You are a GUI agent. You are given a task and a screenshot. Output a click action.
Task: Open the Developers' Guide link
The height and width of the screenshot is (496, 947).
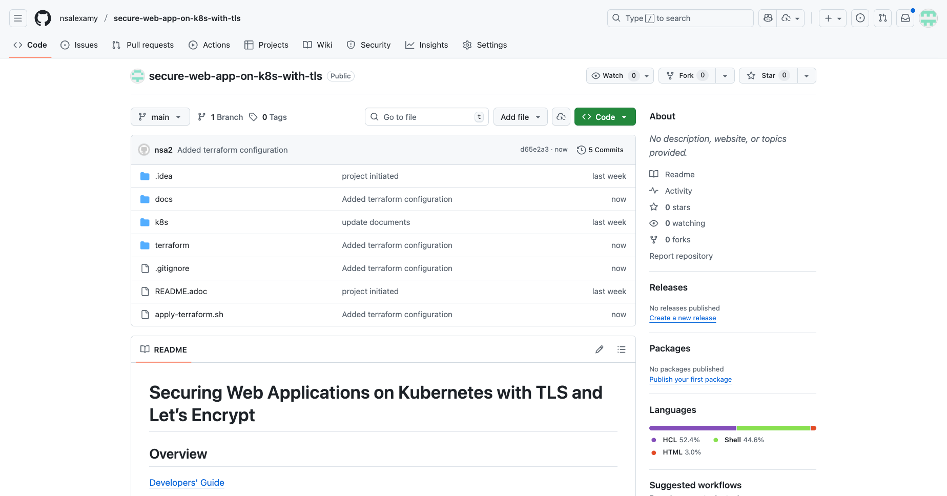[187, 482]
